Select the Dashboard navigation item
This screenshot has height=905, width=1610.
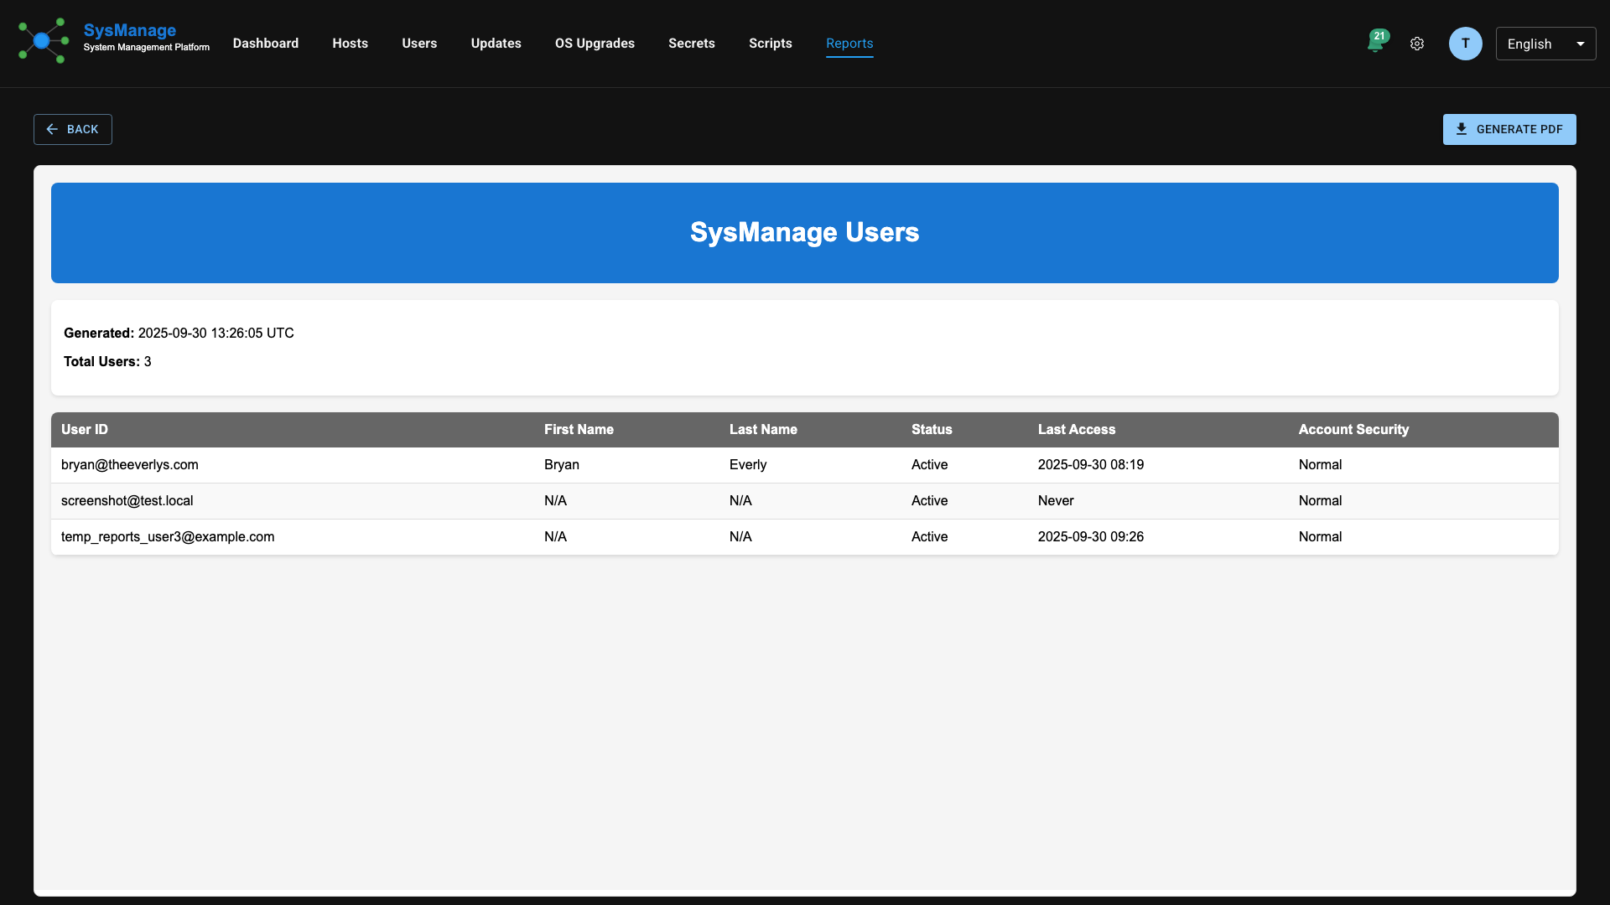pos(265,43)
